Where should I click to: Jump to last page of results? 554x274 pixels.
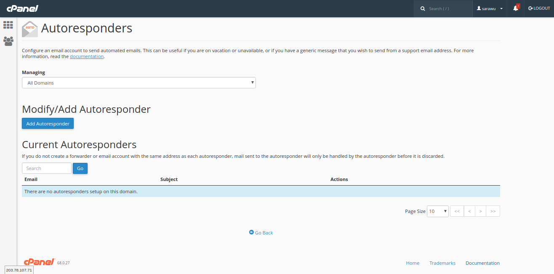coord(493,211)
